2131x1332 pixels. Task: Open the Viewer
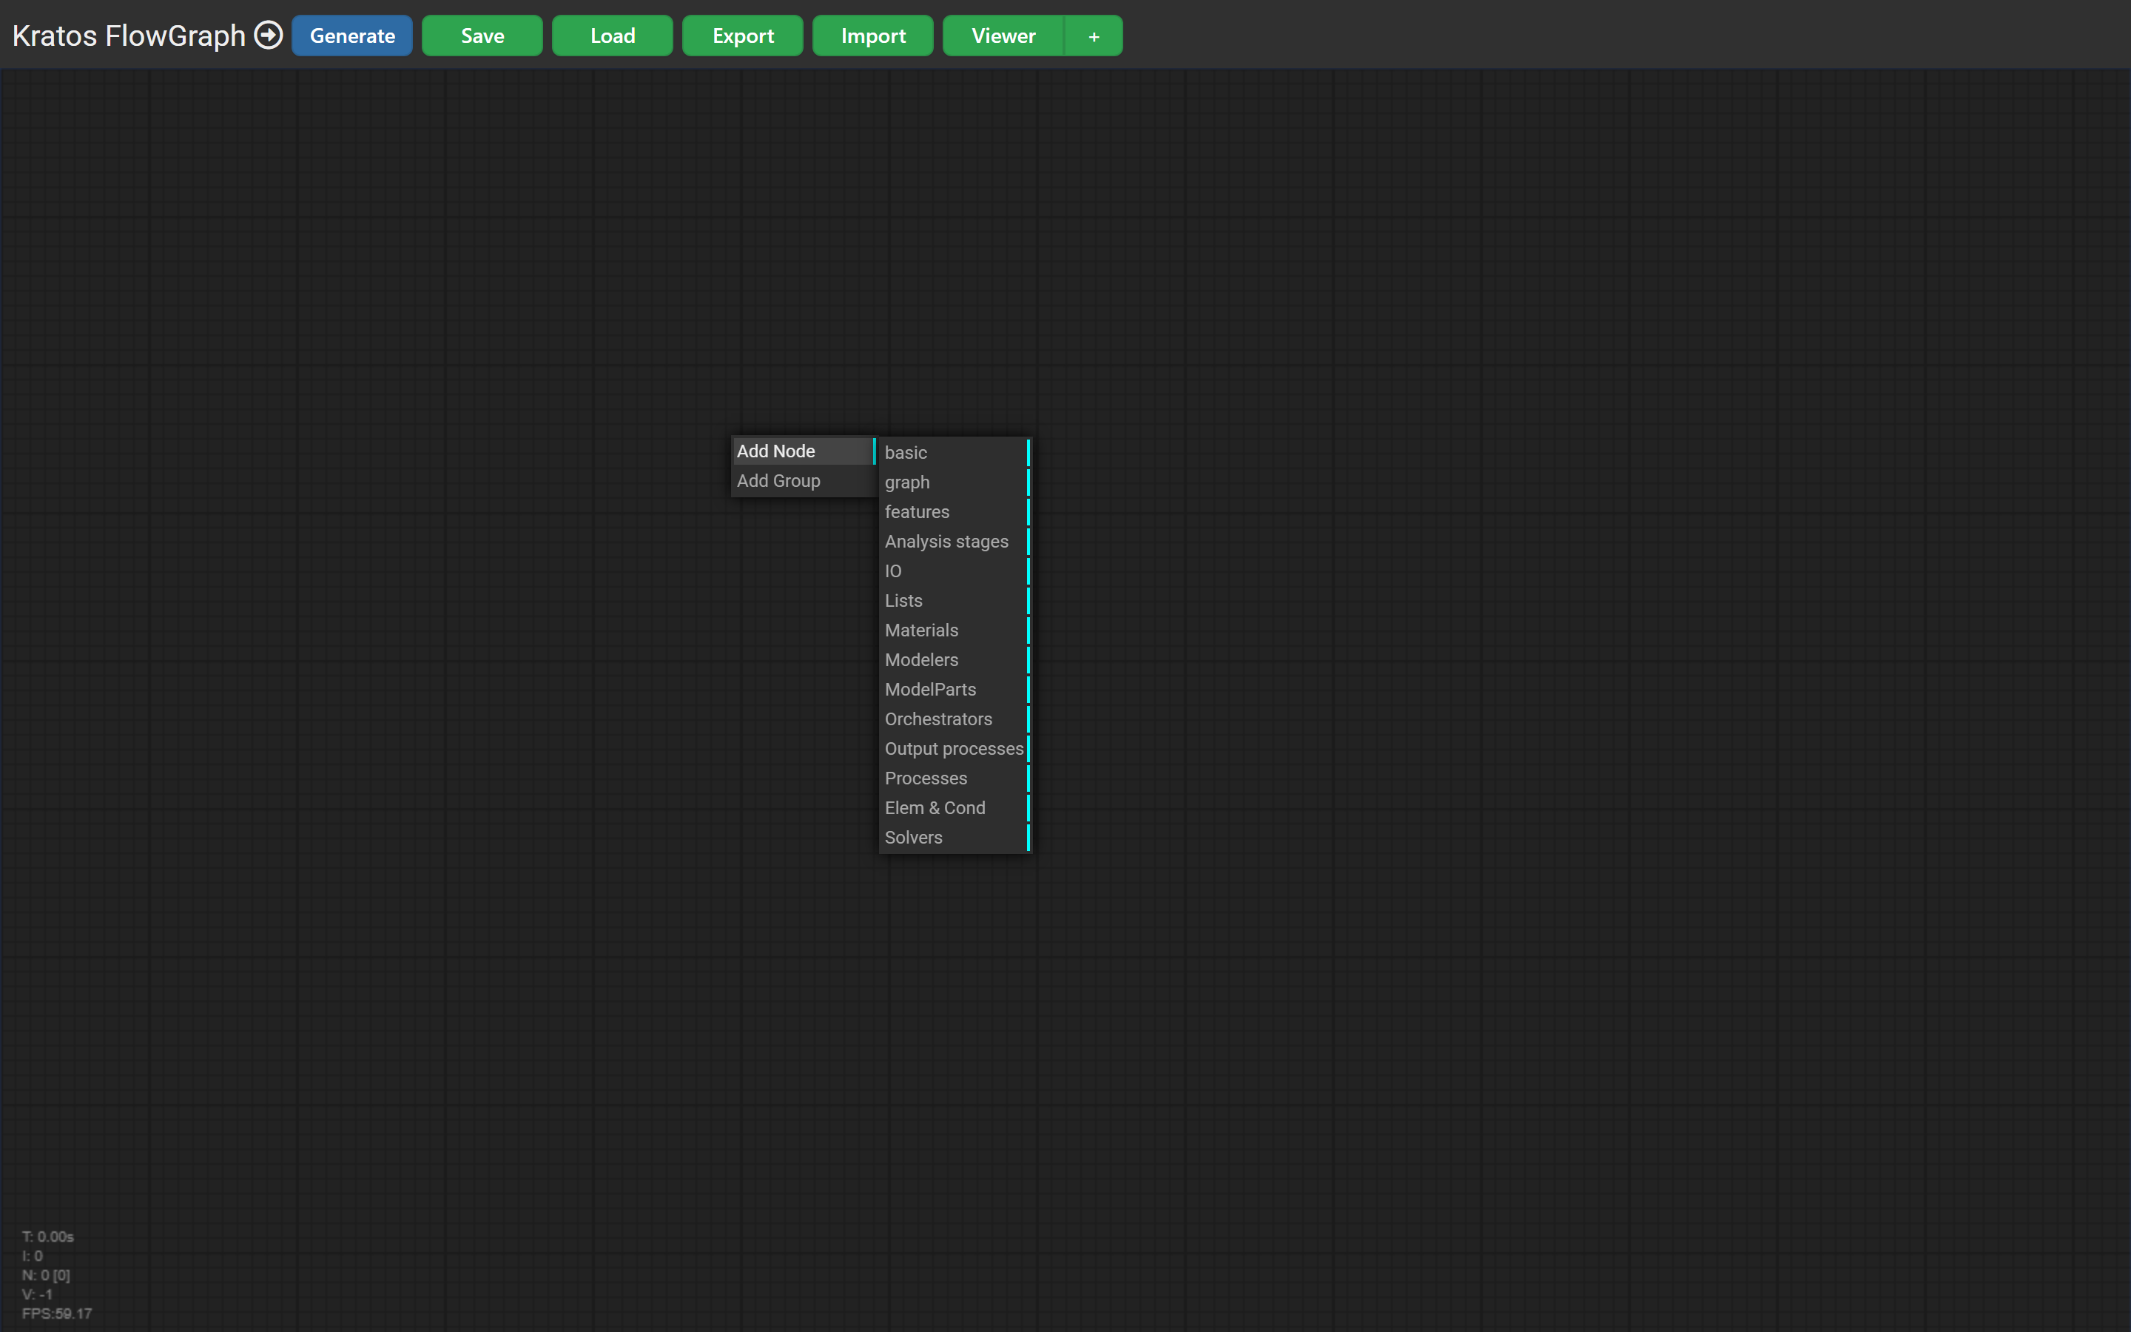(x=1004, y=36)
